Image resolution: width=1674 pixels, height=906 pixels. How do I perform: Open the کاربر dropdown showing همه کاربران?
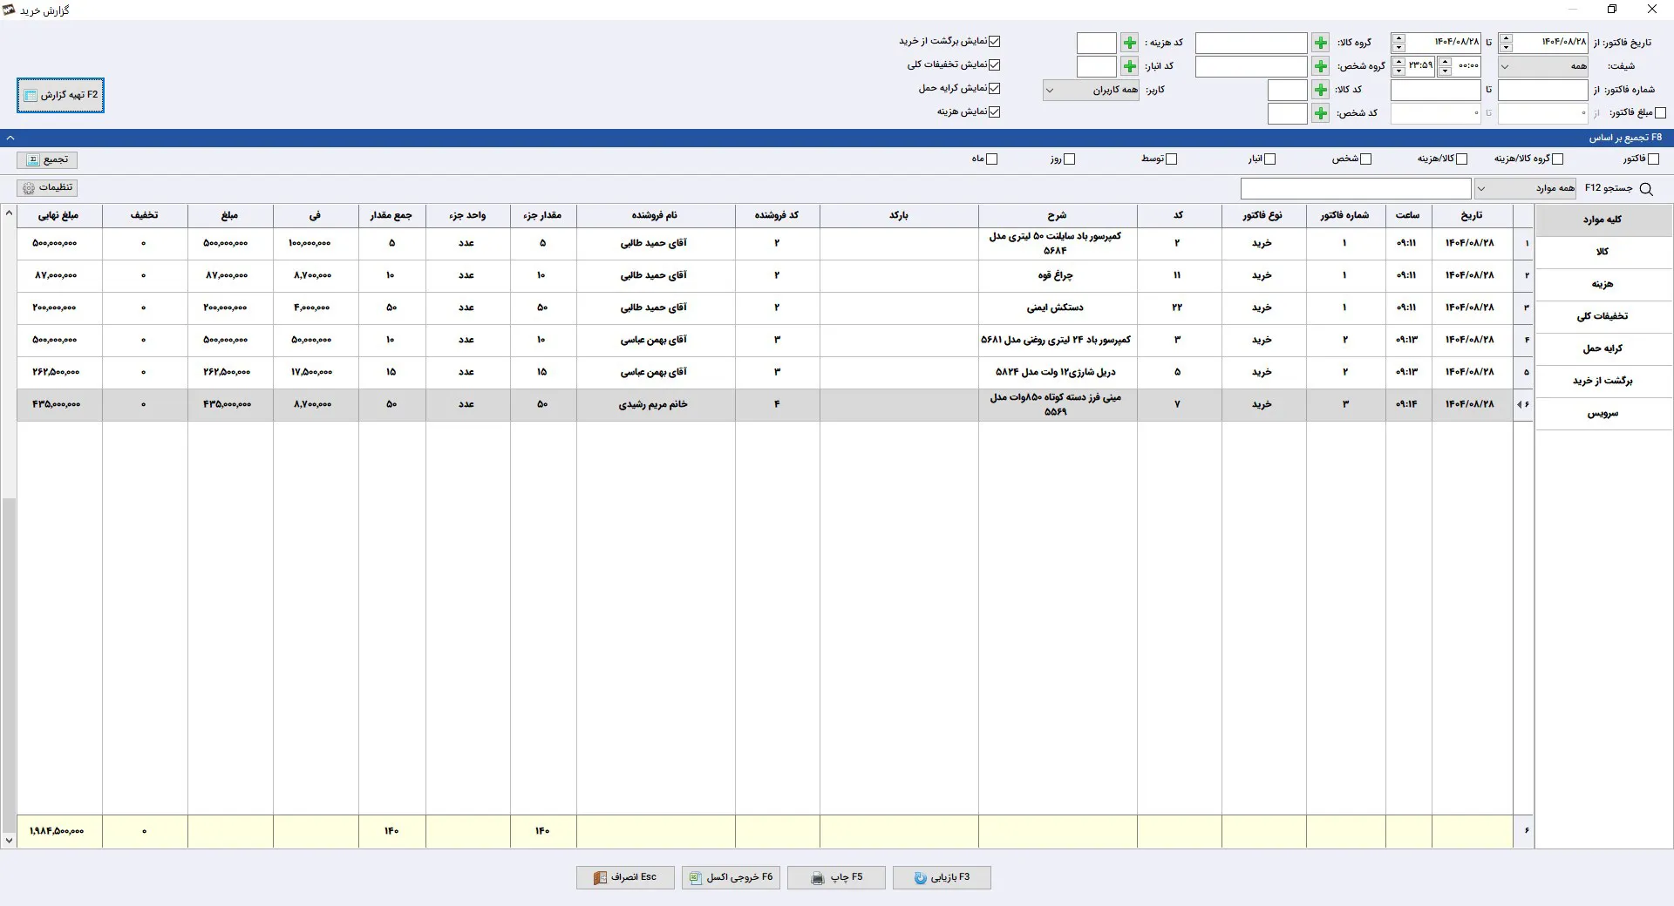pyautogui.click(x=1091, y=90)
